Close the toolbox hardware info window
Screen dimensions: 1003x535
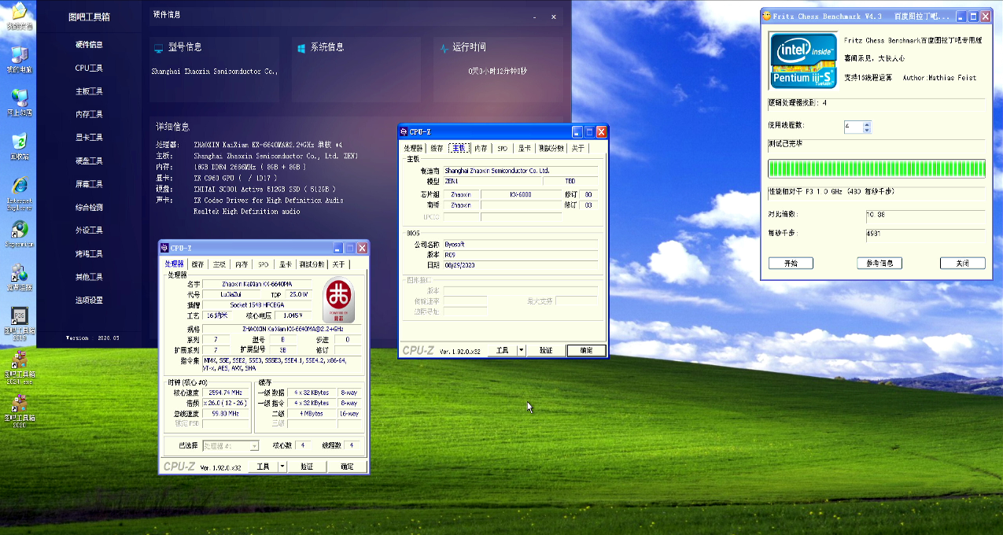coord(554,17)
